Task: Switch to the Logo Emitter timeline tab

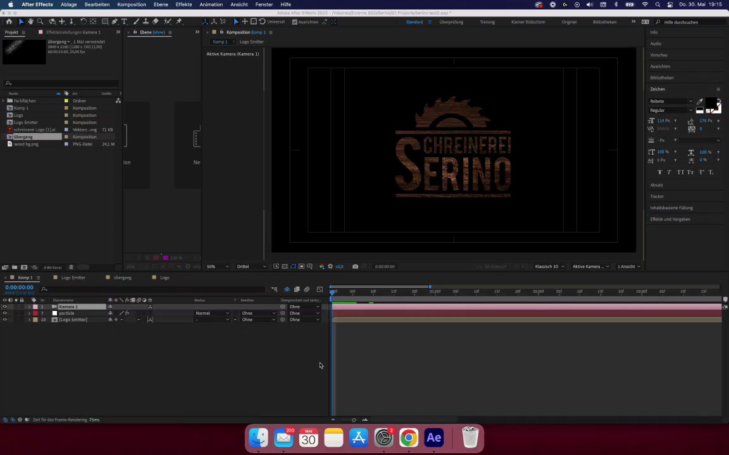Action: (x=73, y=277)
